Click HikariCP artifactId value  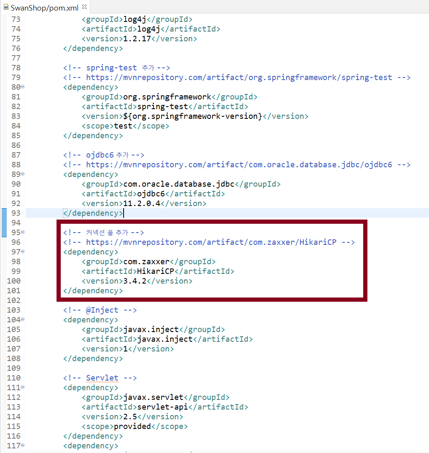[x=156, y=271]
